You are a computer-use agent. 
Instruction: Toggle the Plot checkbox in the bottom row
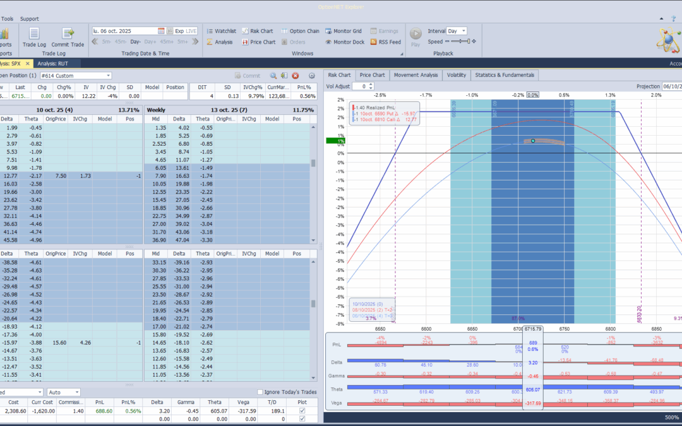(x=301, y=418)
